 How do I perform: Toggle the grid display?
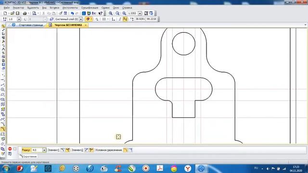pyautogui.click(x=104, y=19)
